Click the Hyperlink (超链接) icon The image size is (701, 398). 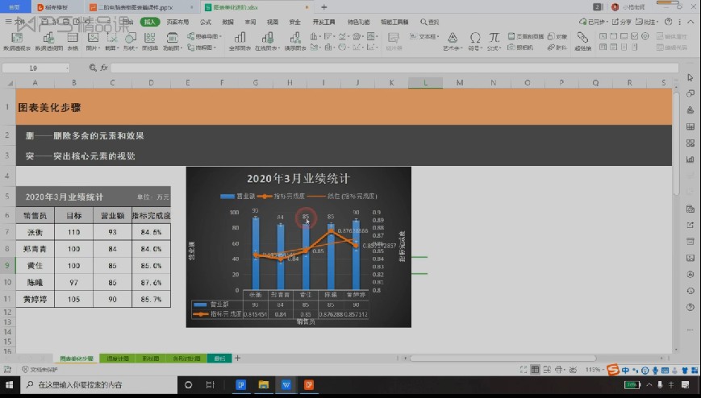[x=582, y=42]
